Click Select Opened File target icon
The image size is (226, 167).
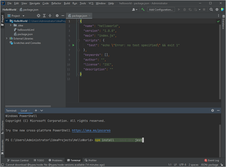tap(39, 16)
